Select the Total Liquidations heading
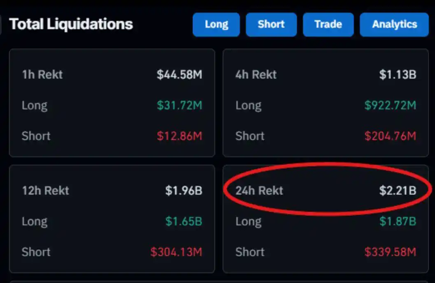This screenshot has height=283, width=435. coord(71,24)
